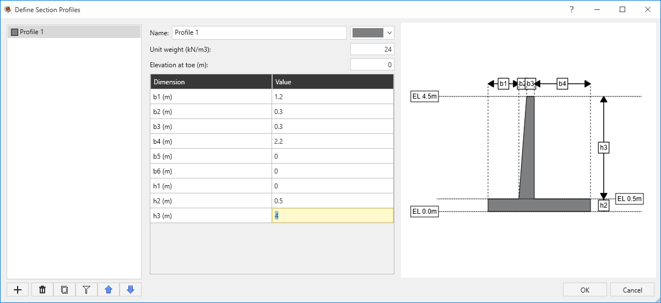Image resolution: width=661 pixels, height=303 pixels.
Task: Click the b1 (m) dimension label
Action: click(163, 97)
